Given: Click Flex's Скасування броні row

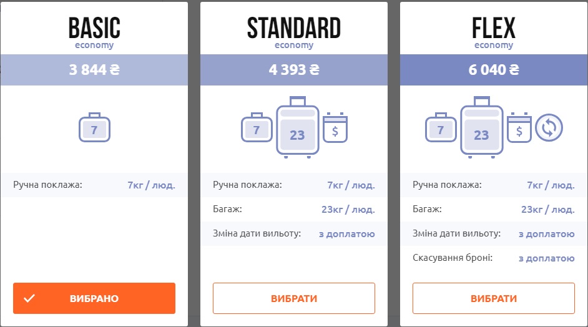Looking at the screenshot, I should click(x=494, y=258).
